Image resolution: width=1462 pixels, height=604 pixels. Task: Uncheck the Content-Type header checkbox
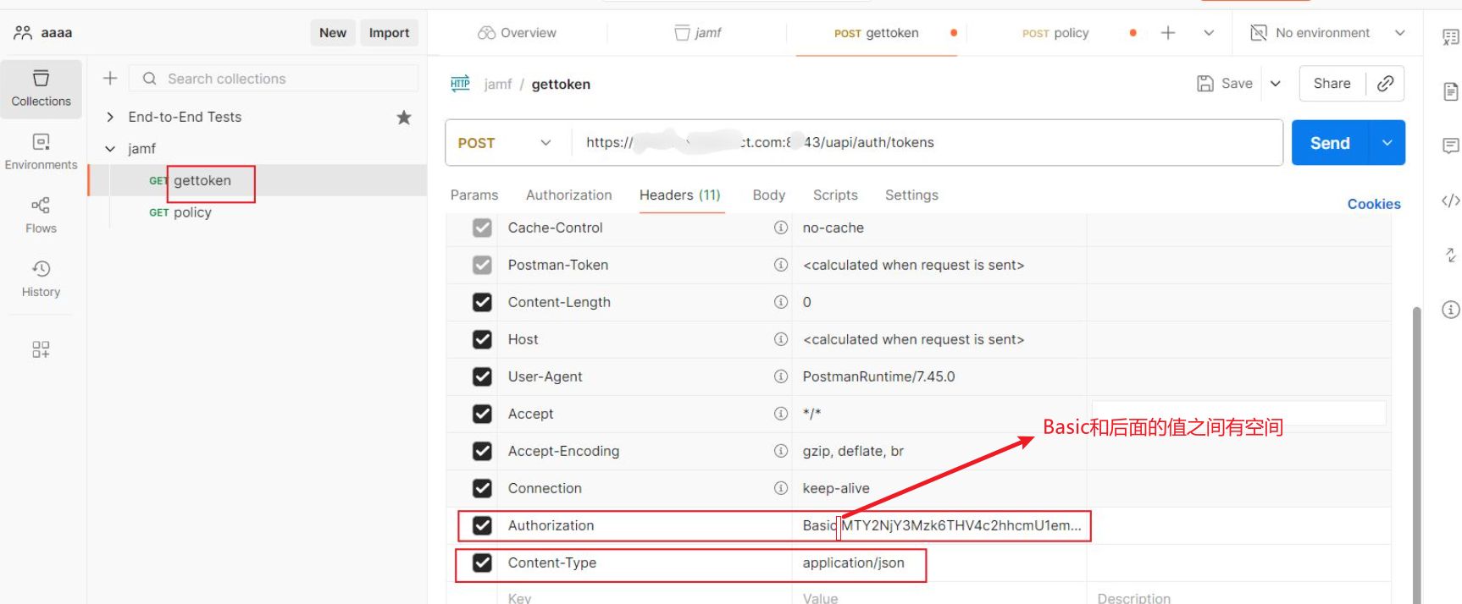pyautogui.click(x=482, y=563)
